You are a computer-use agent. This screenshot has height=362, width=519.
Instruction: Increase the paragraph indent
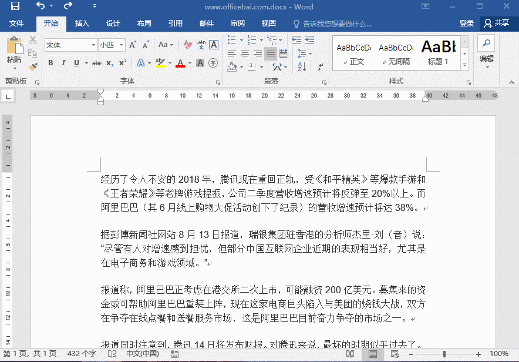pyautogui.click(x=309, y=40)
